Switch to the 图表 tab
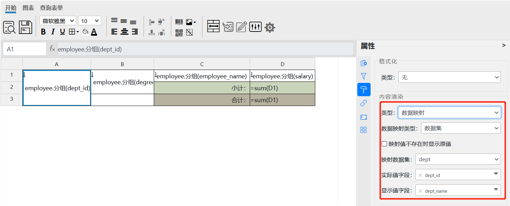This screenshot has width=510, height=206. tap(28, 8)
